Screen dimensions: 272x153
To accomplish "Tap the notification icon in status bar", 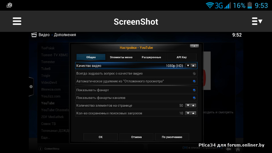I will tap(10, 5).
